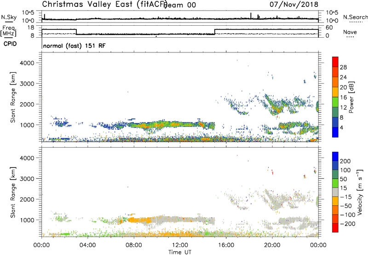Click the '04:00' time axis label
368x255 pixels.
(87, 245)
